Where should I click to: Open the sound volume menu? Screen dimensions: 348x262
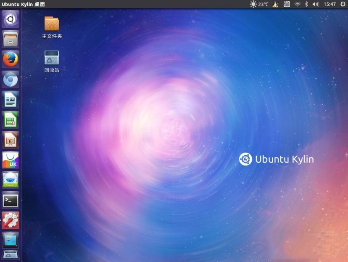[x=315, y=4]
